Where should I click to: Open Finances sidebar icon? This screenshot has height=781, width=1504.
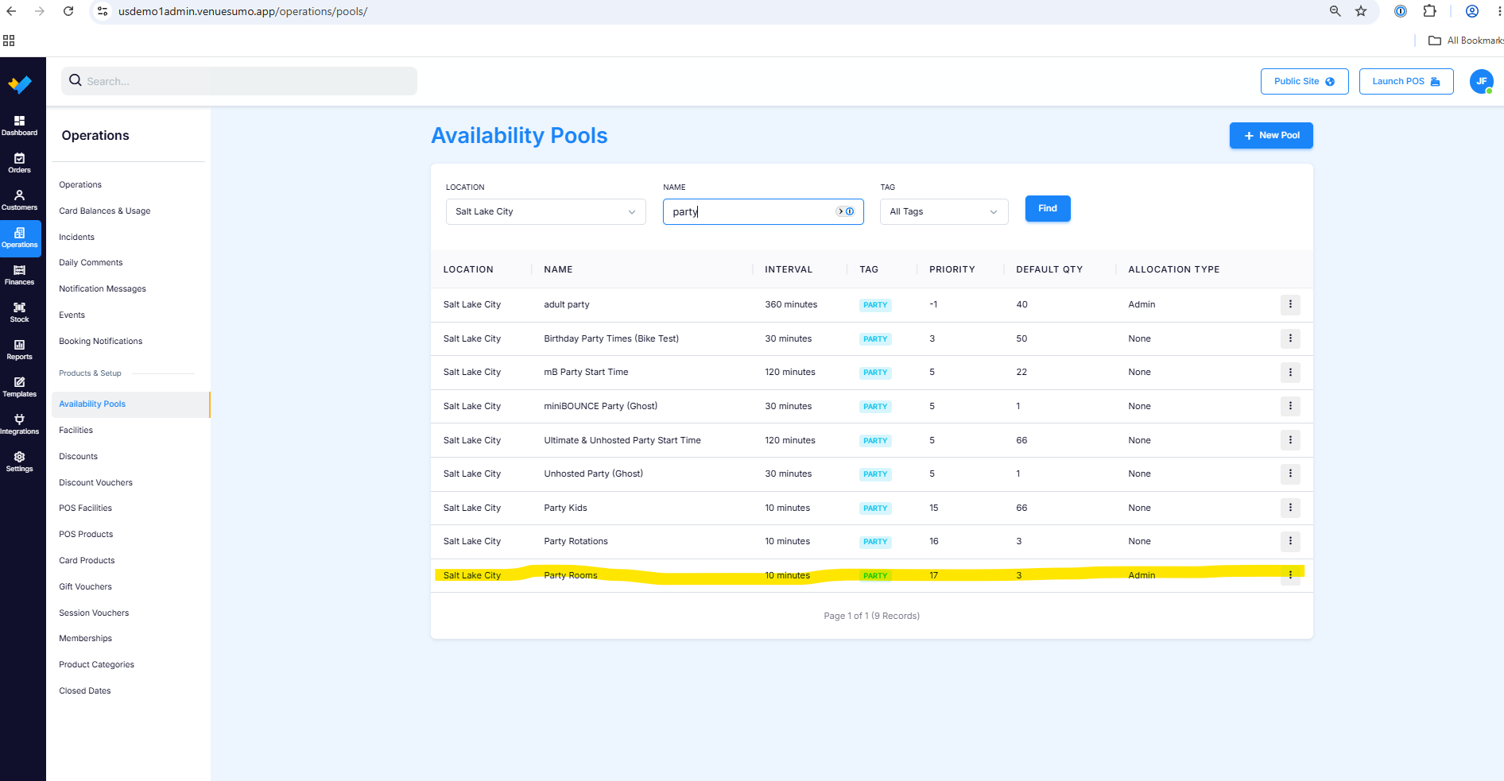[x=19, y=275]
